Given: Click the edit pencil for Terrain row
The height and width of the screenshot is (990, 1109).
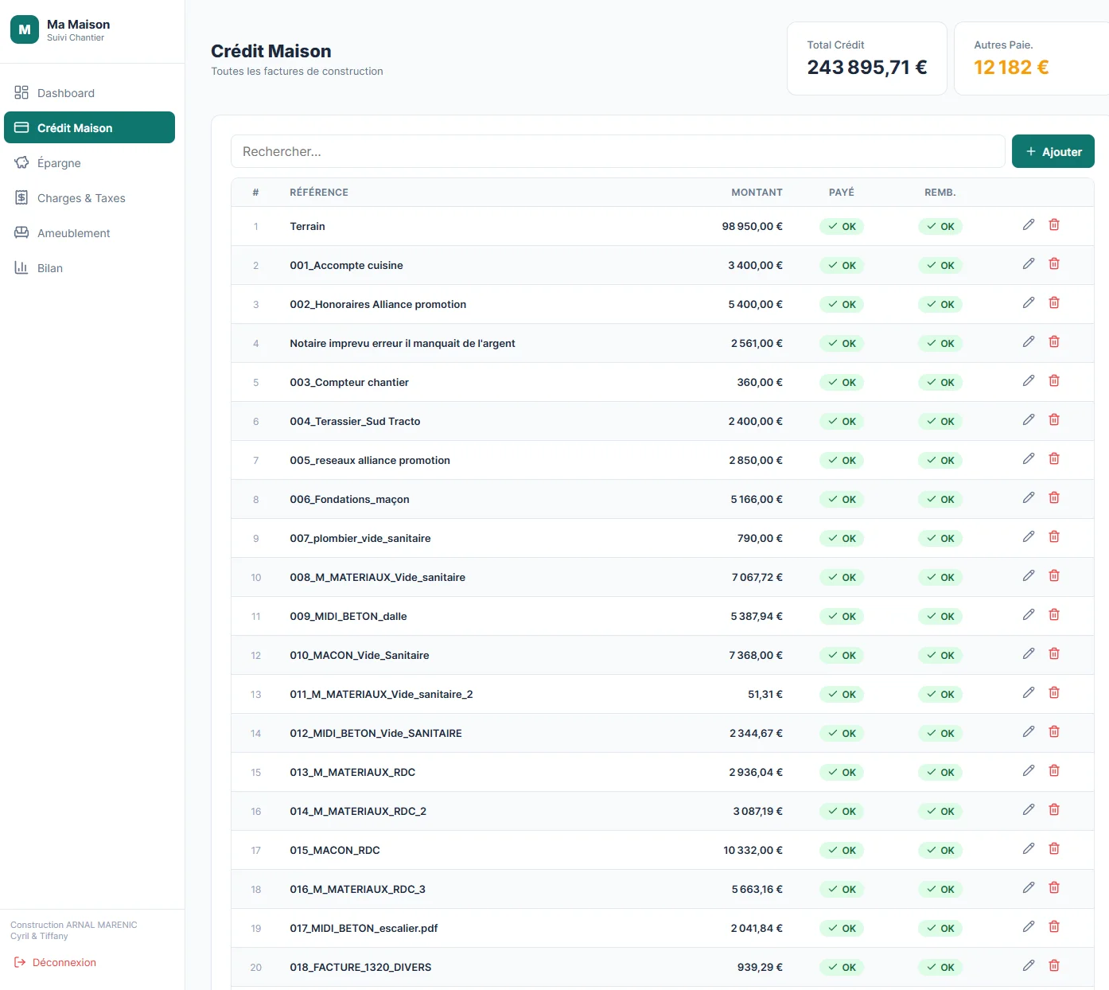Looking at the screenshot, I should tap(1028, 225).
